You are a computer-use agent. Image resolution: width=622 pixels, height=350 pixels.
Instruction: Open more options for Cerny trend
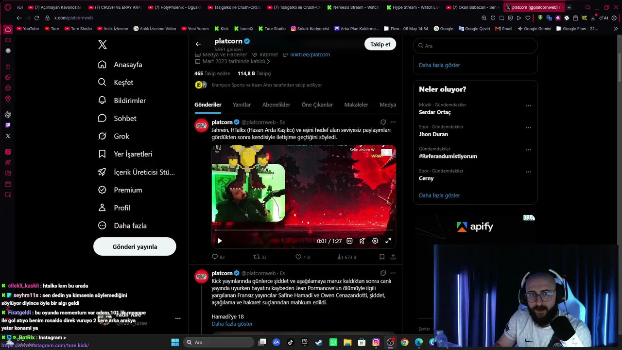point(528,172)
